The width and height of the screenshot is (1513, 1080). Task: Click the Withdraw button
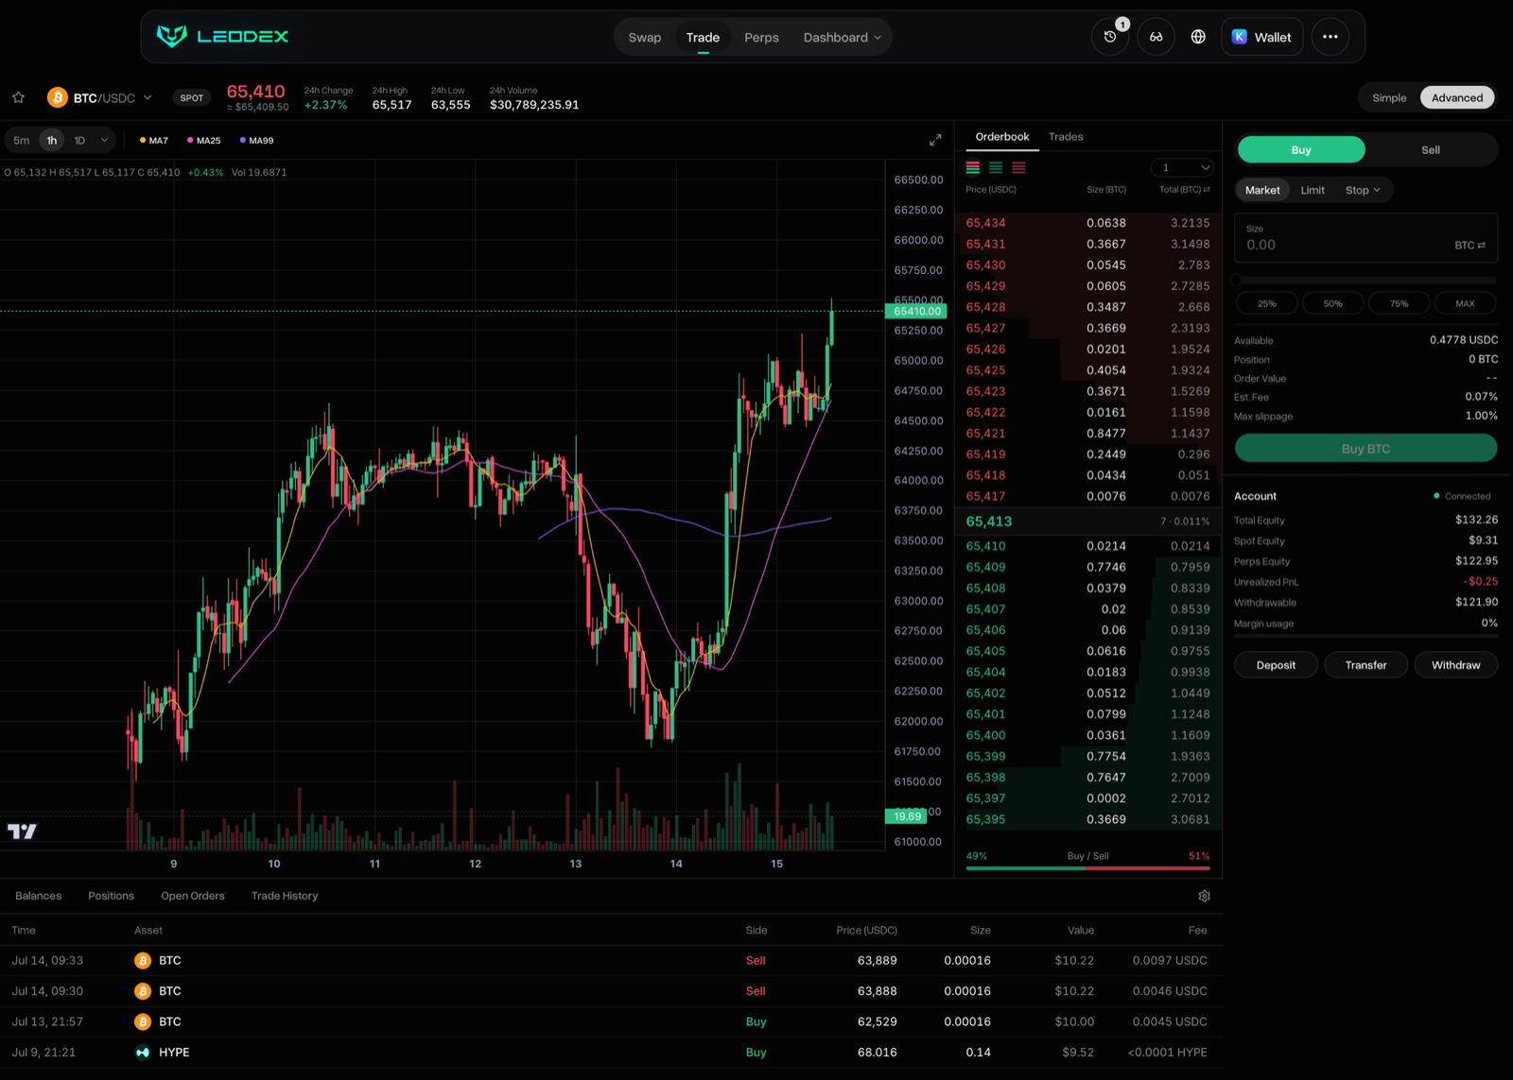coord(1455,665)
